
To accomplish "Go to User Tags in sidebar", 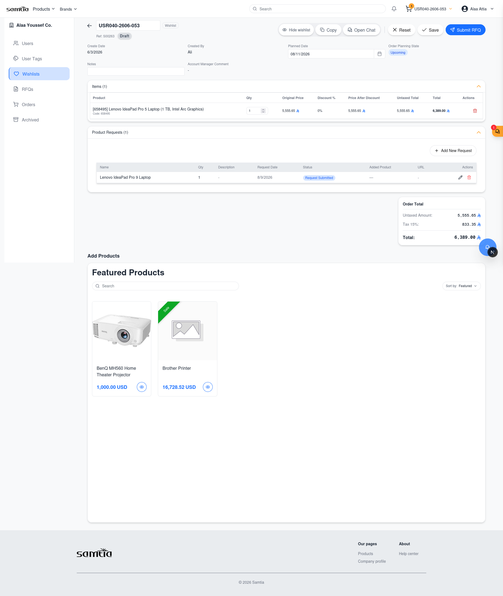I will 39,59.
